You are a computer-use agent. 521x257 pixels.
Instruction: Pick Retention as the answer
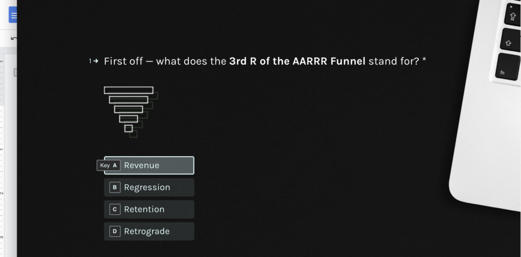pos(153,209)
